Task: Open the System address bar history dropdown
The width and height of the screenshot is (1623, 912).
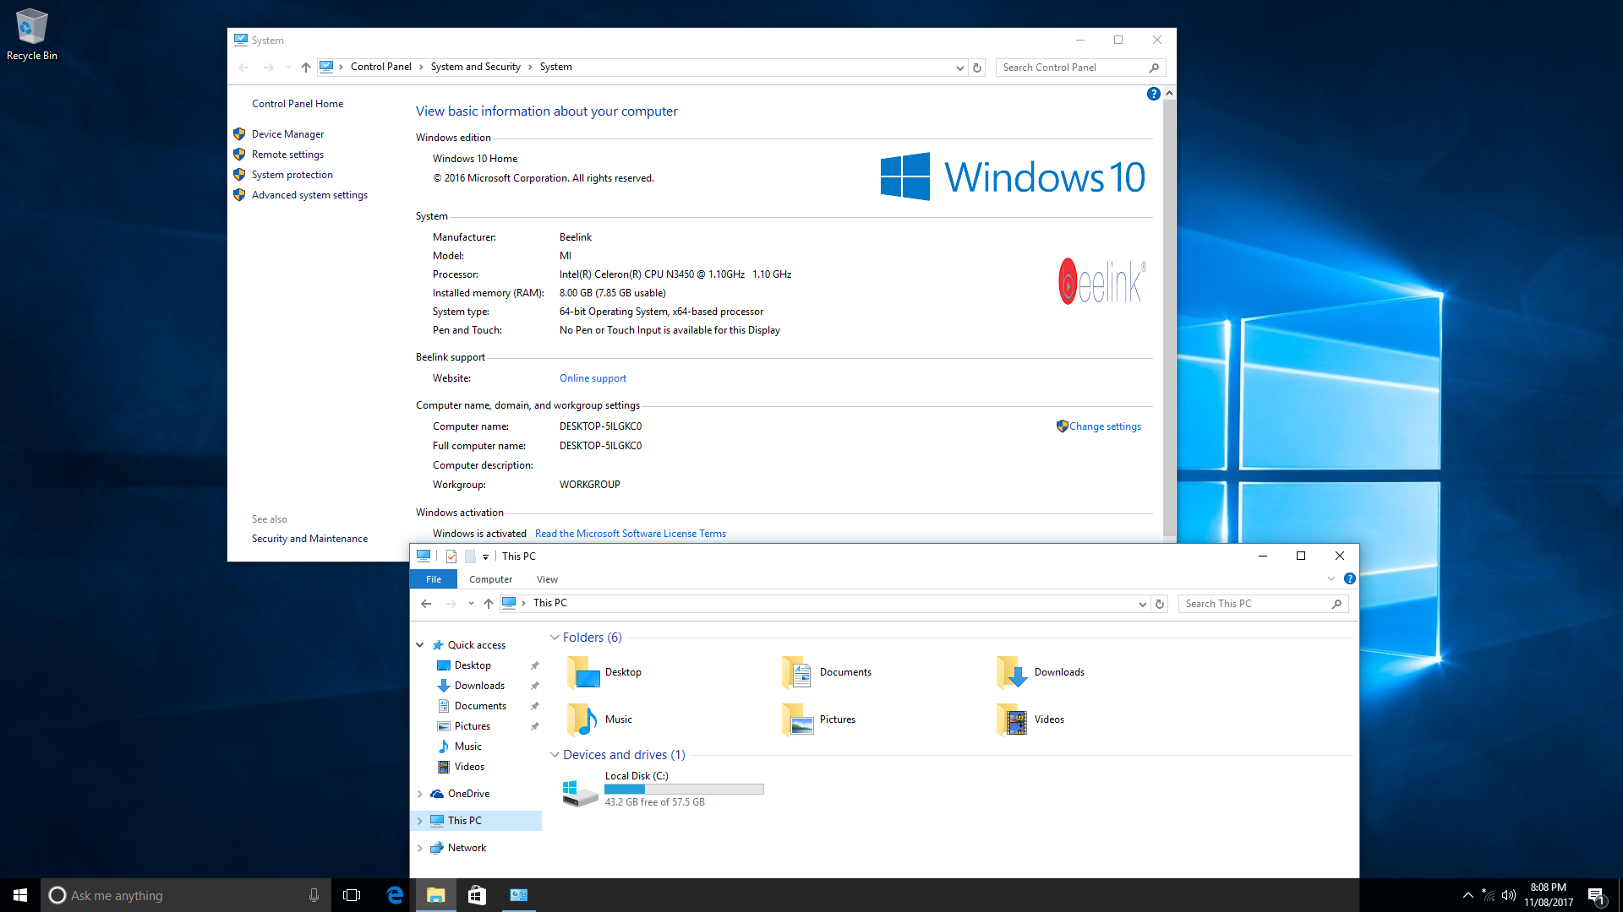Action: 960,68
